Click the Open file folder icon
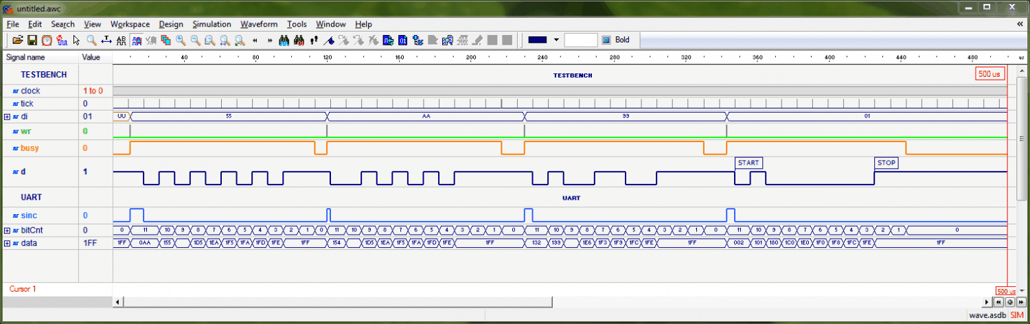1030x324 pixels. 19,40
